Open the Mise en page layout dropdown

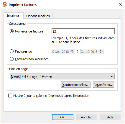tap(62, 76)
